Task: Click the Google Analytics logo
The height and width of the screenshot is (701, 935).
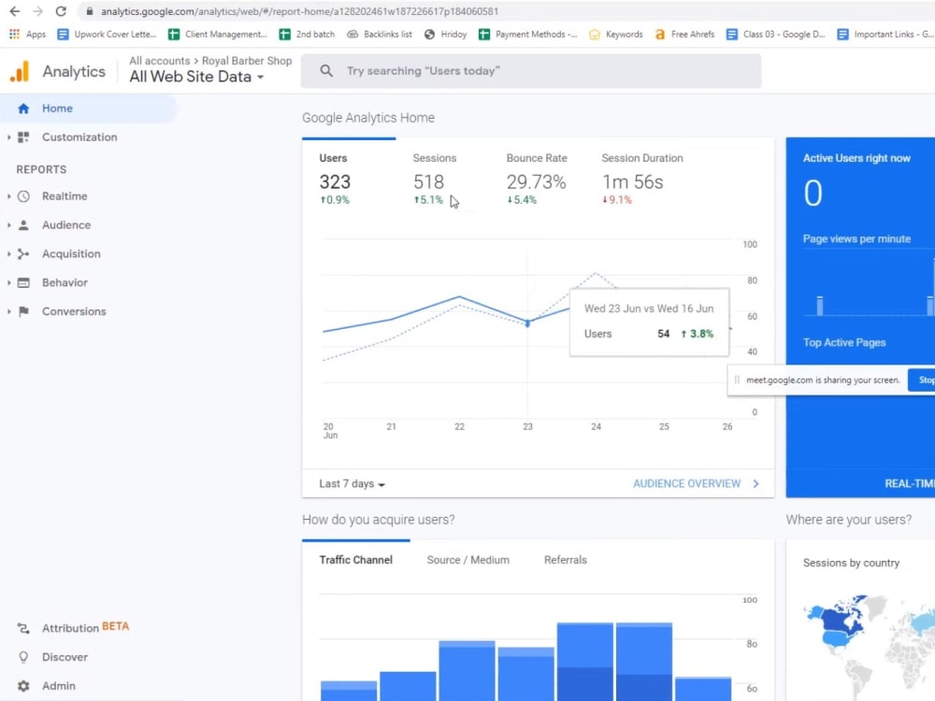Action: [20, 72]
